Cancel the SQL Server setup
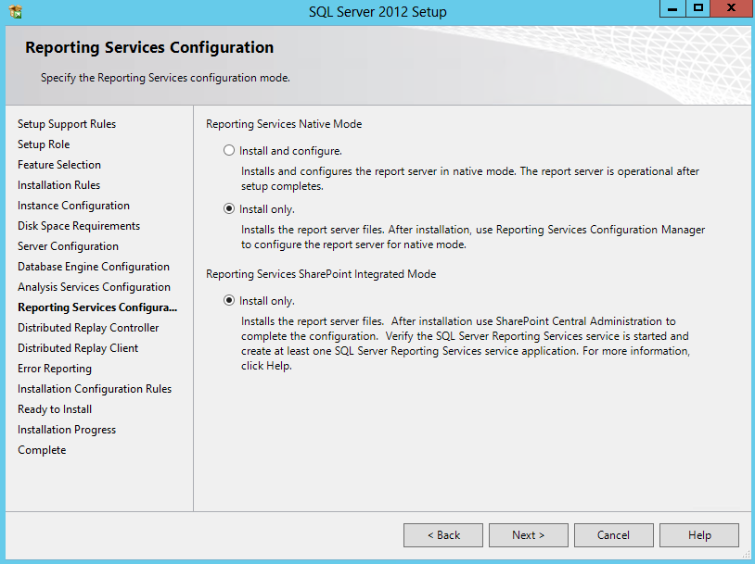Viewport: 755px width, 564px height. (x=613, y=535)
